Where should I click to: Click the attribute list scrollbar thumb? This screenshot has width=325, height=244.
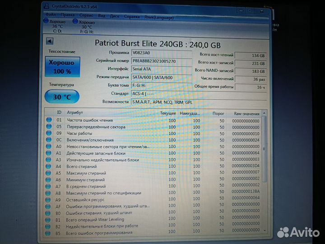[x=264, y=149]
